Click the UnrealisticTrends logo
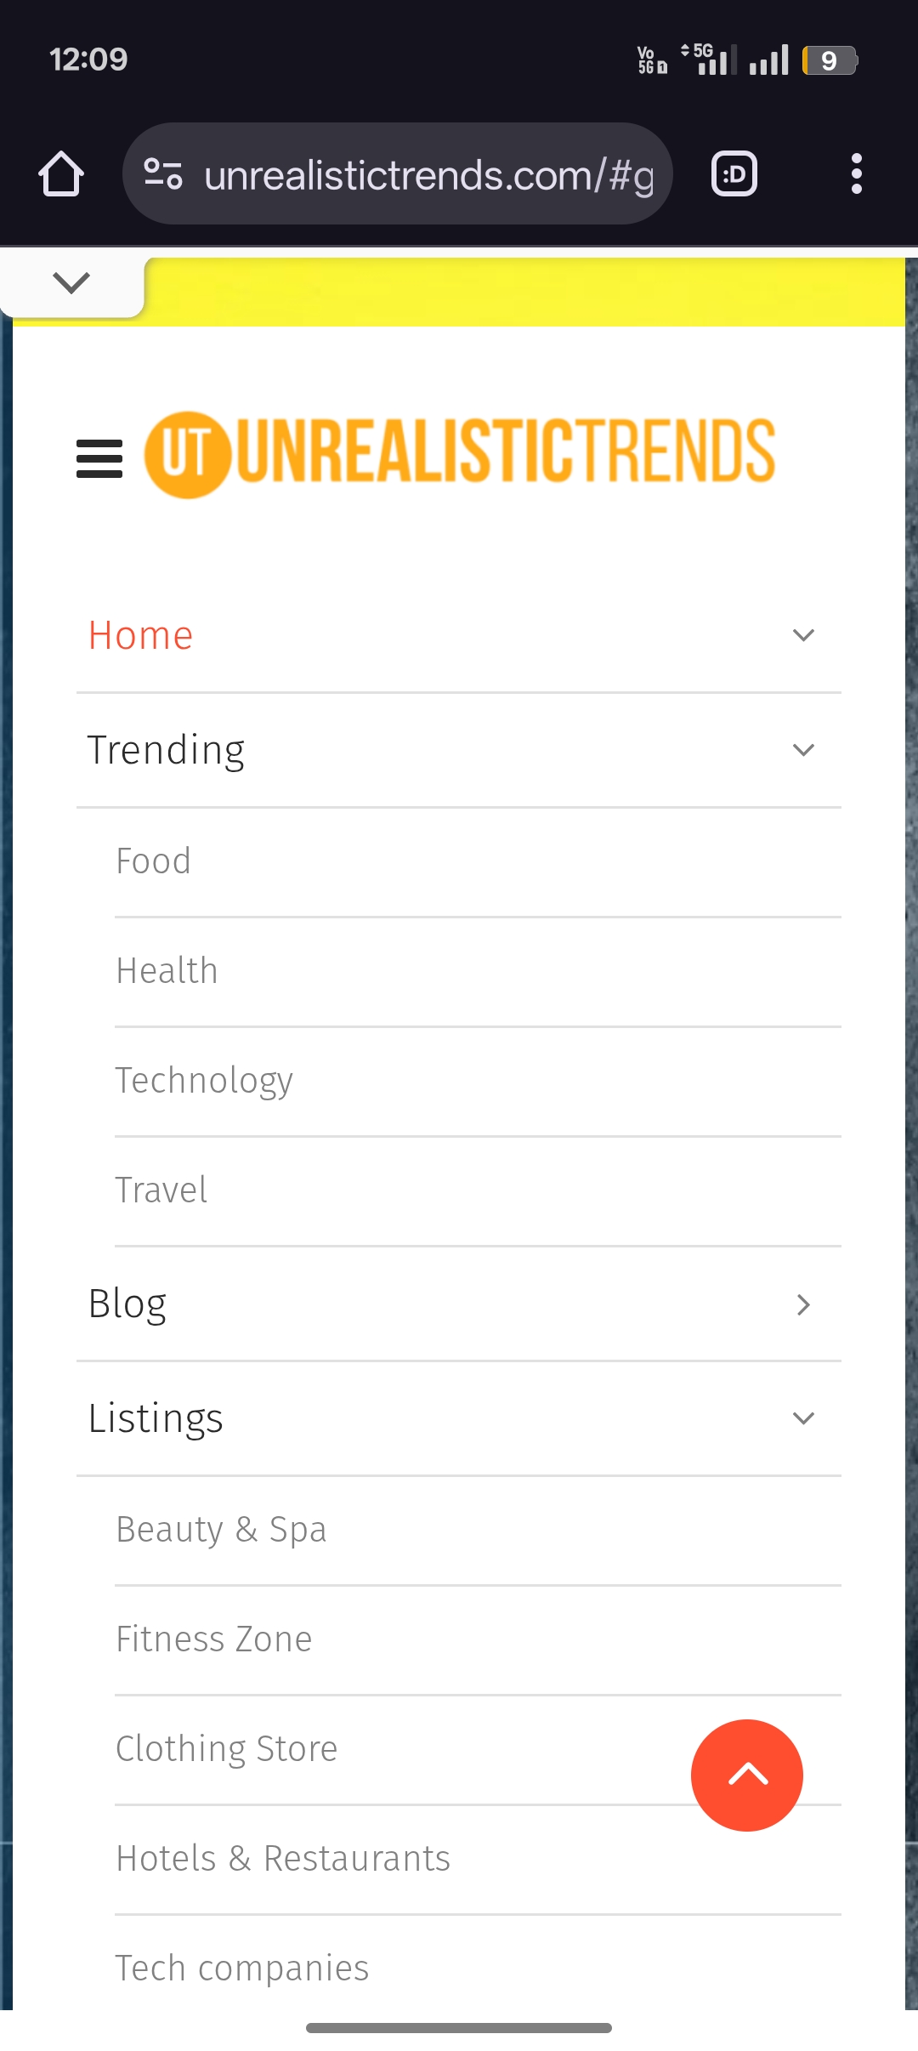 coord(460,454)
